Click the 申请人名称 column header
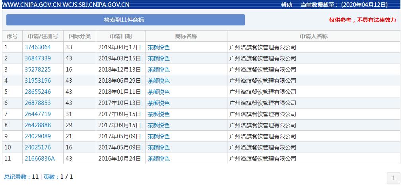402x186 pixels. pos(313,36)
